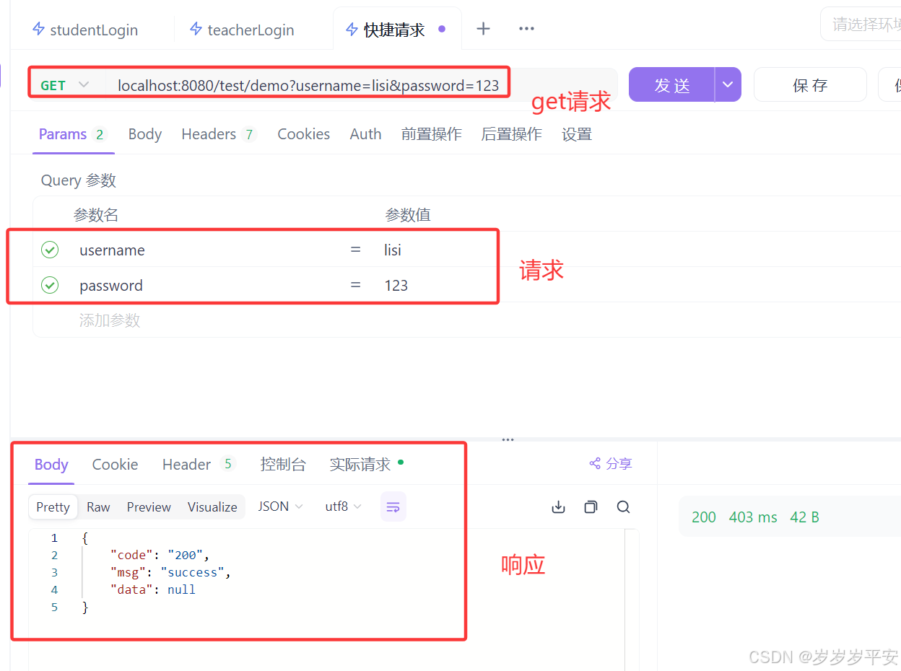Toggle the word wrap icon
The width and height of the screenshot is (901, 671).
point(393,507)
